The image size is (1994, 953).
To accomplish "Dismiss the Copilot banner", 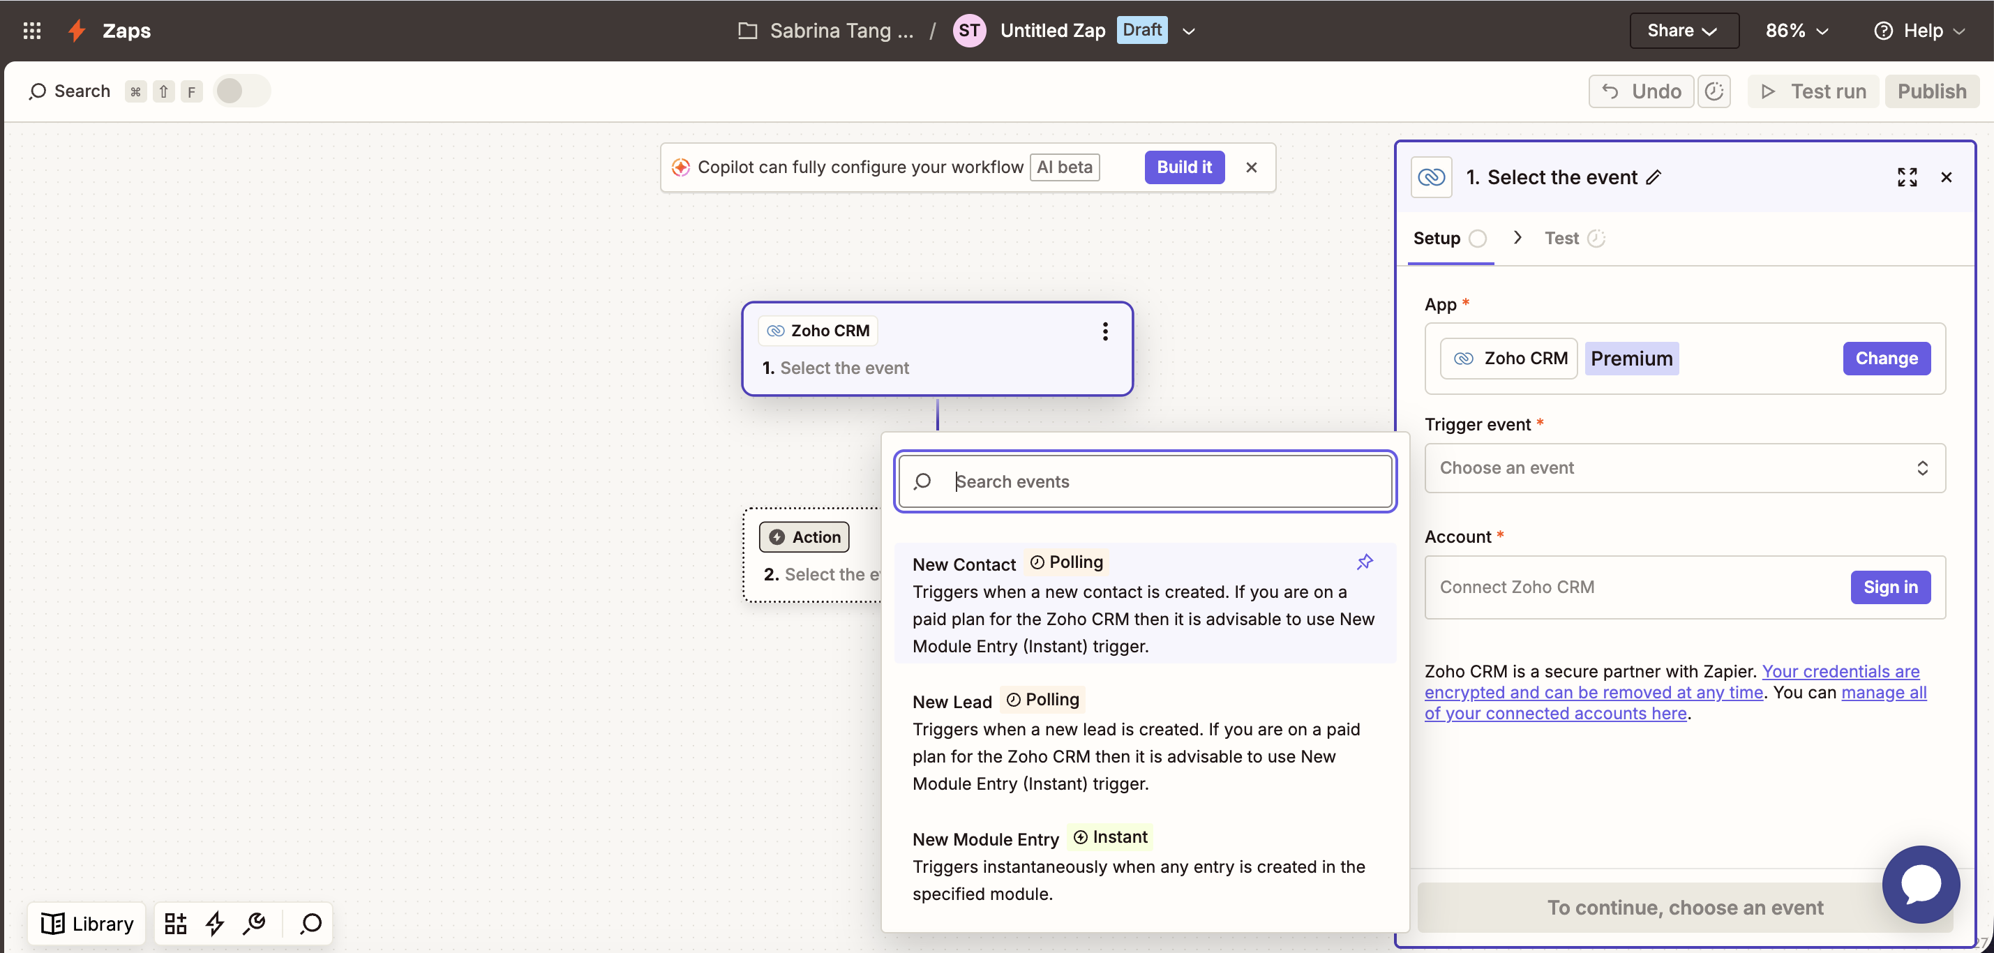I will coord(1251,167).
